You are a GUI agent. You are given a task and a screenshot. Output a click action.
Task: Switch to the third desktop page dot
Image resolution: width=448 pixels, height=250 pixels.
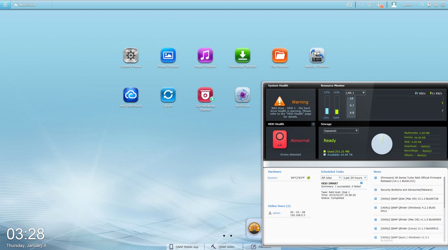point(231,236)
